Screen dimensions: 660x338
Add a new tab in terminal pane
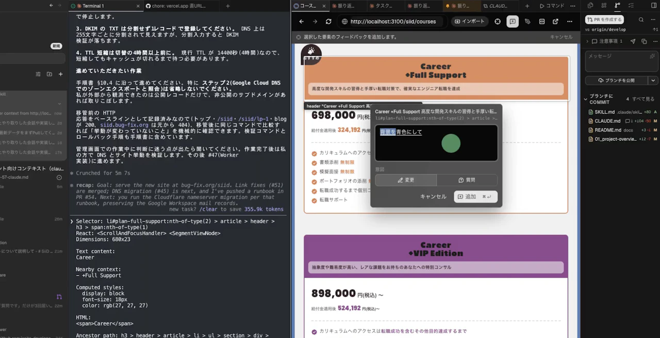(228, 6)
